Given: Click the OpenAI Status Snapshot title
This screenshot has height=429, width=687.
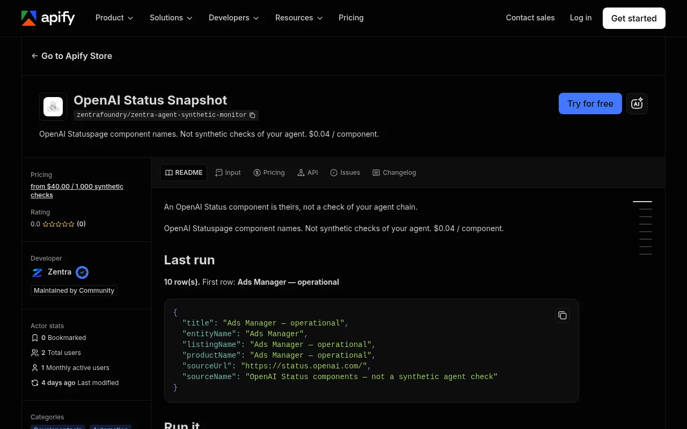Looking at the screenshot, I should (150, 100).
